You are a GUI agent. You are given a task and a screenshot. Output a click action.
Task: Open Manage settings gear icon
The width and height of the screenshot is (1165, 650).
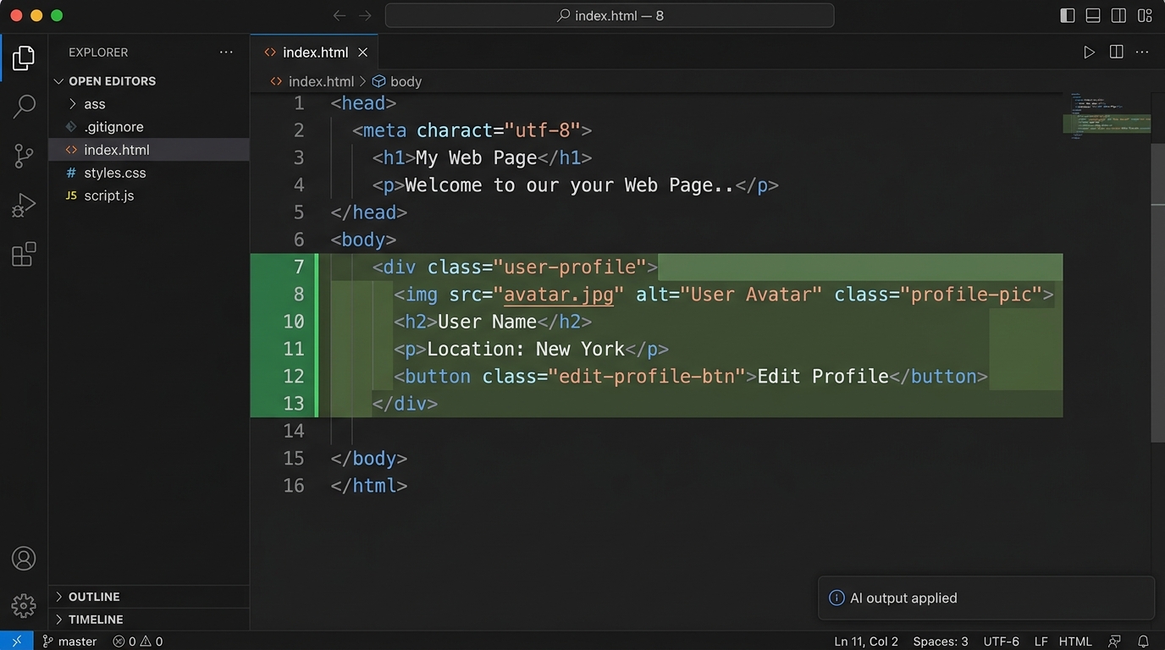[24, 605]
